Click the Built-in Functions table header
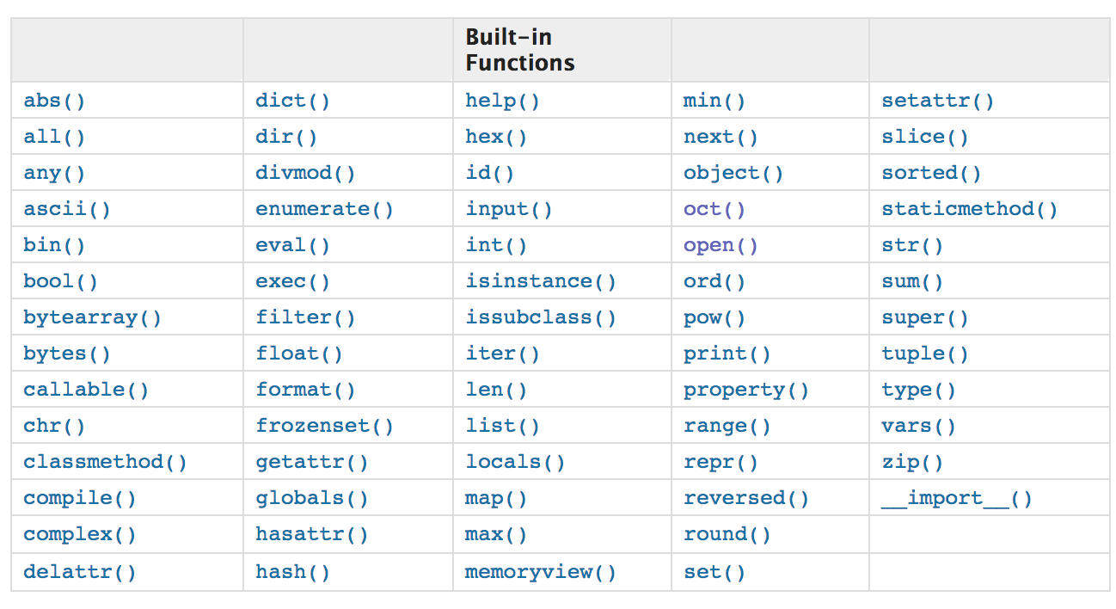 (520, 50)
